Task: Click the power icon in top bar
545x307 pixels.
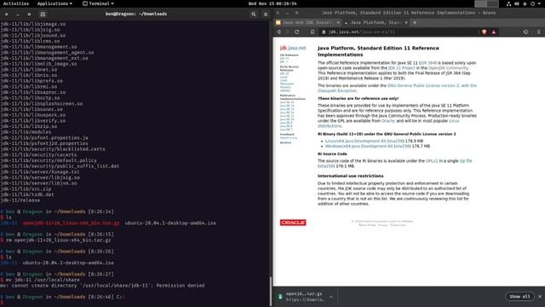Action: [532, 3]
